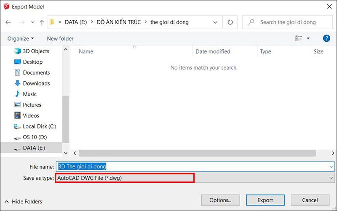
Task: Sort files by Name column
Action: pos(86,51)
